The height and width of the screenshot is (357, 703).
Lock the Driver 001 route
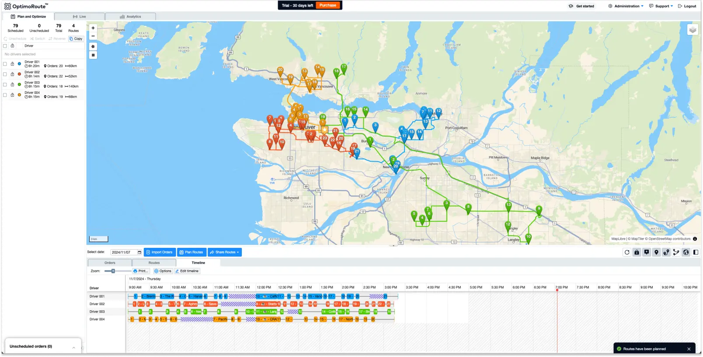click(12, 64)
